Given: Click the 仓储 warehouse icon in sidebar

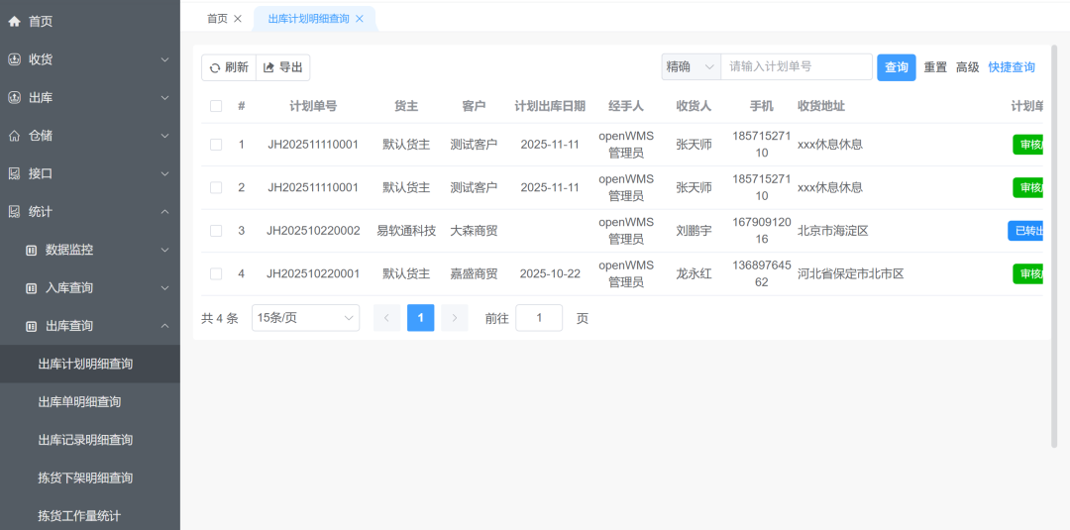Looking at the screenshot, I should click(14, 136).
